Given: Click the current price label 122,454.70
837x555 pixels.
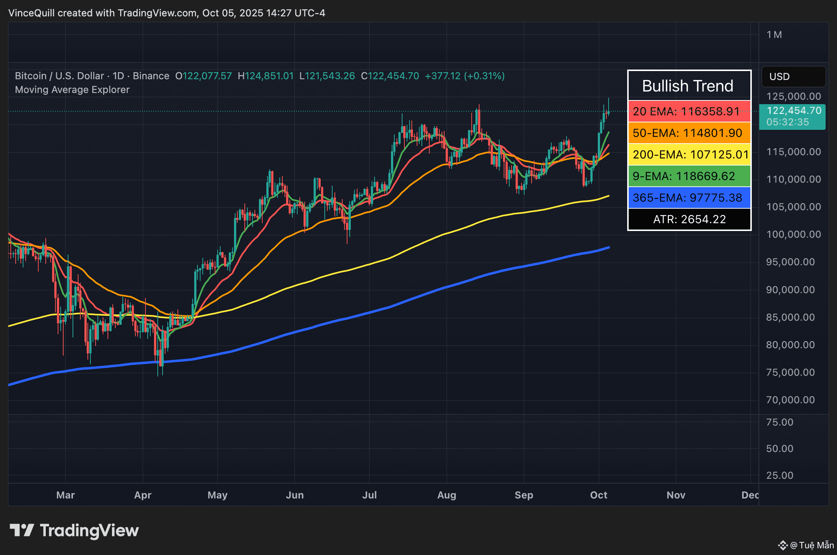Looking at the screenshot, I should (x=793, y=111).
